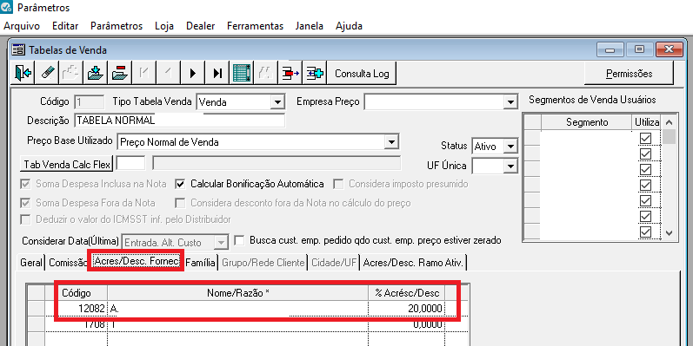
Task: Click the exit door icon in toolbar
Action: (x=22, y=73)
